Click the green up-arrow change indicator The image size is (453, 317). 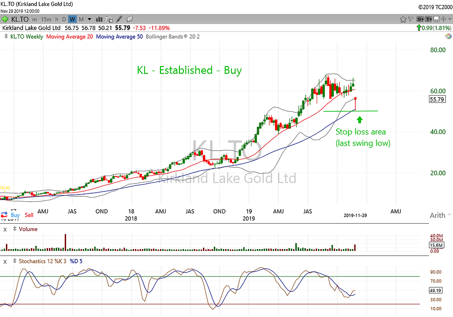(419, 28)
